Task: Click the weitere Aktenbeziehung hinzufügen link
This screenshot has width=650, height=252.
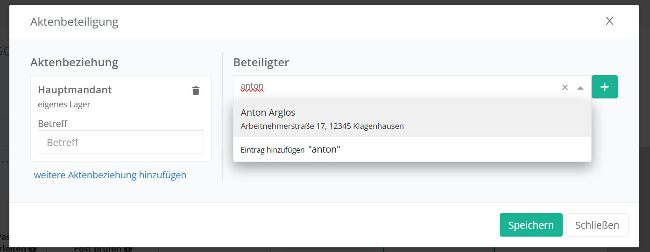Action: [x=110, y=175]
